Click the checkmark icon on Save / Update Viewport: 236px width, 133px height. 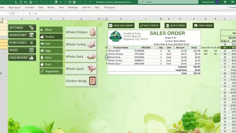tap(141, 25)
